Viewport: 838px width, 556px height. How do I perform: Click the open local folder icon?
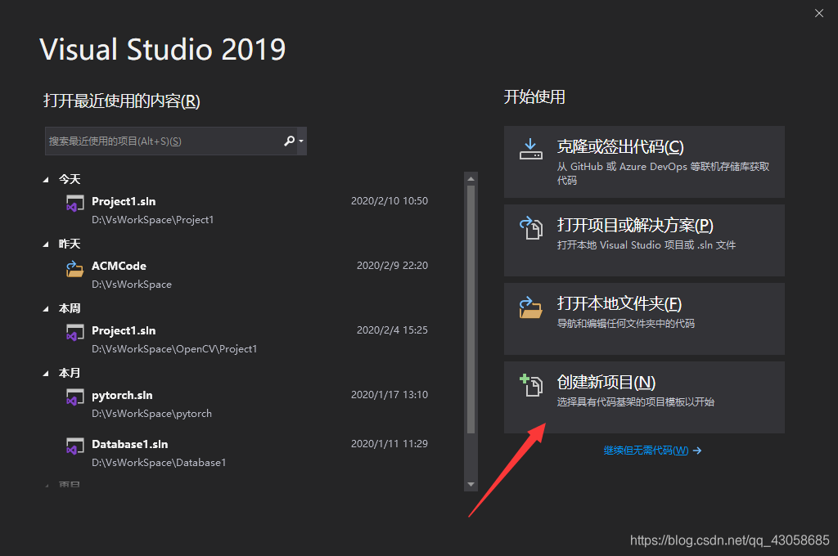[x=530, y=305]
